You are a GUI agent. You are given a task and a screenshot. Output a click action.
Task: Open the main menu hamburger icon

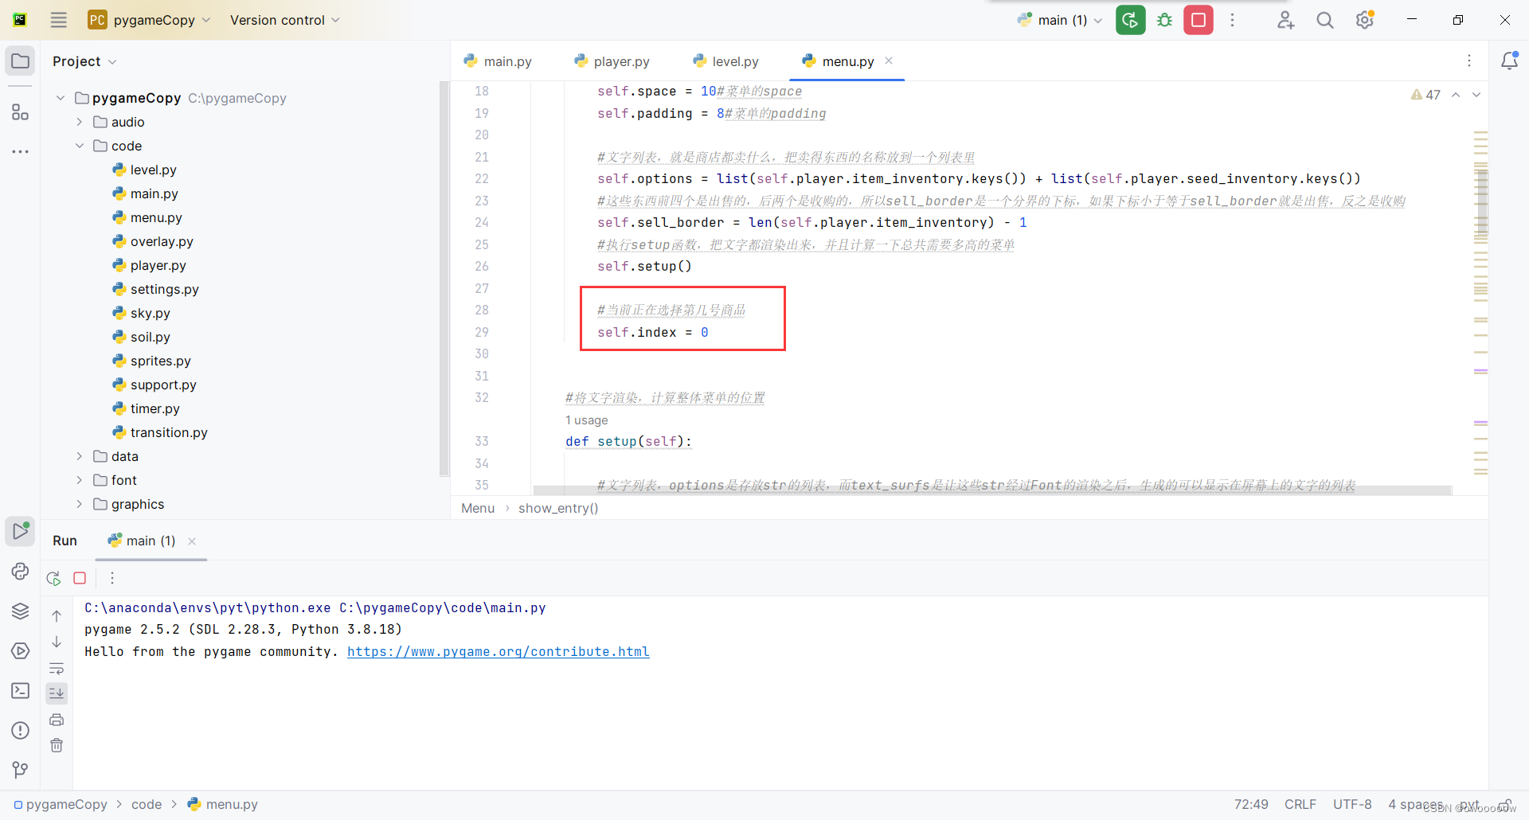(x=59, y=20)
